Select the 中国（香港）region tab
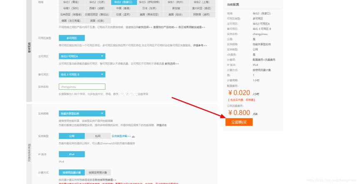Screen dimensions: 358x184 [x=123, y=8]
